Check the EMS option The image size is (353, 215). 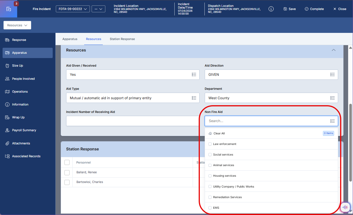point(210,208)
